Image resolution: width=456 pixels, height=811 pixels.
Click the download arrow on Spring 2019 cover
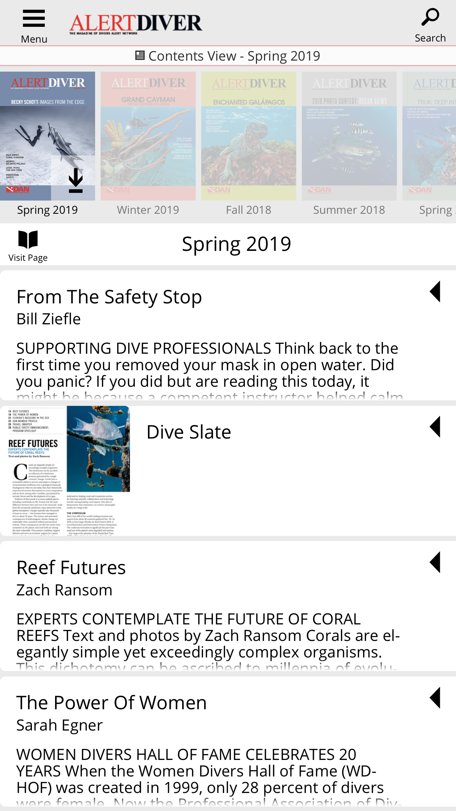point(76,180)
